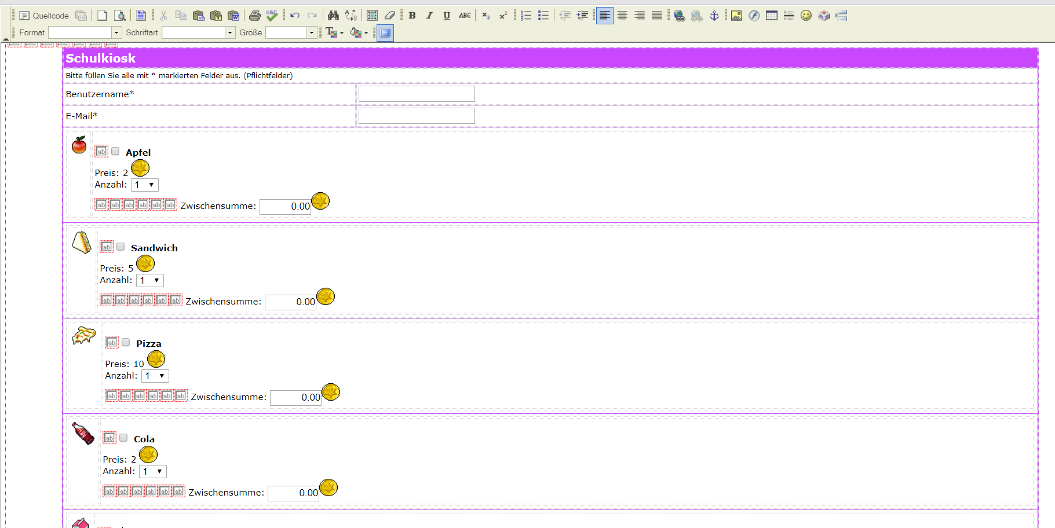The height and width of the screenshot is (528, 1055).
Task: Select right text alignment
Action: point(640,16)
